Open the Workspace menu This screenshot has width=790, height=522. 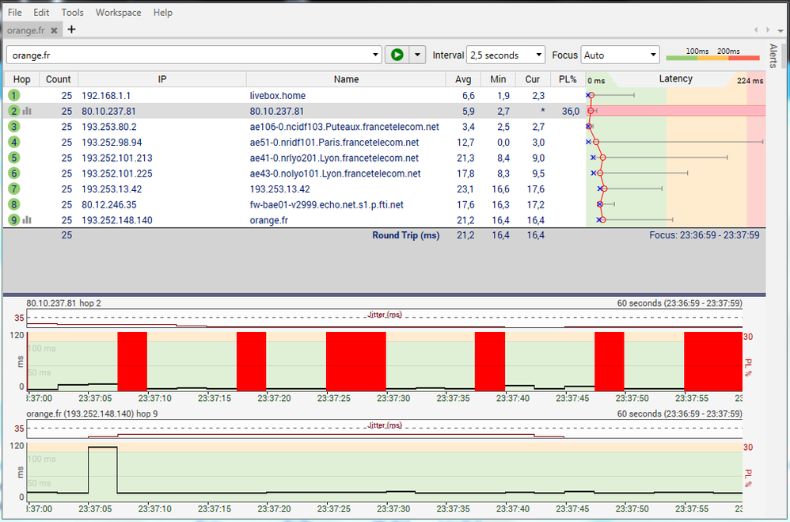click(118, 13)
